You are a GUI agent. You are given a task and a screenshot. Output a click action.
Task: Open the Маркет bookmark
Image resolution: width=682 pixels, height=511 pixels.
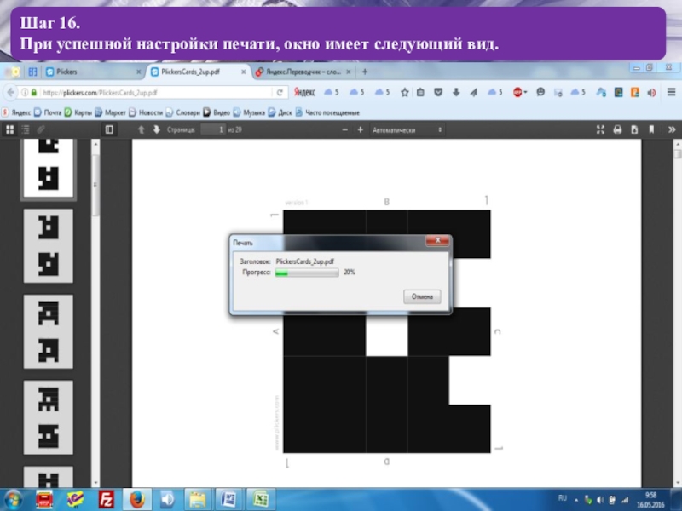tap(111, 112)
